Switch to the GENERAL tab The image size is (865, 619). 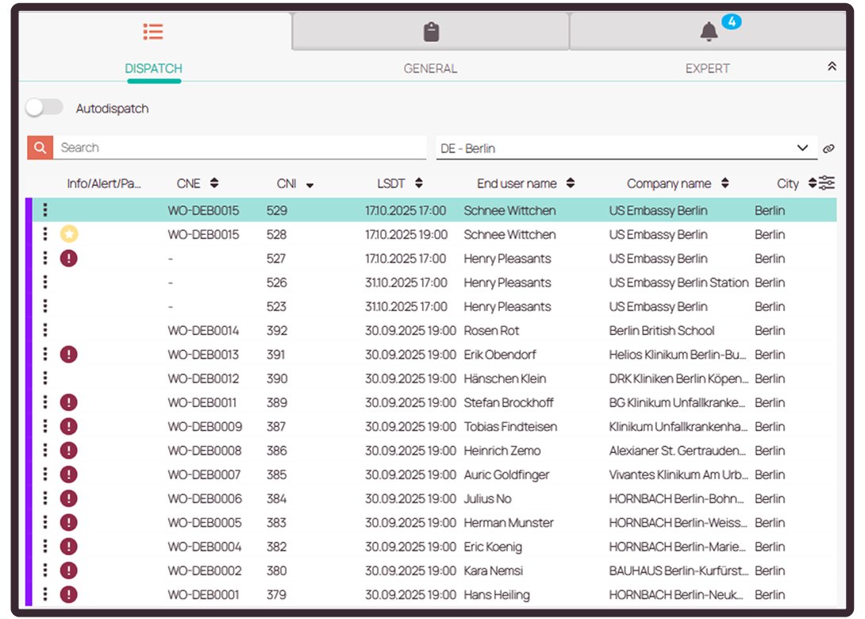tap(430, 68)
